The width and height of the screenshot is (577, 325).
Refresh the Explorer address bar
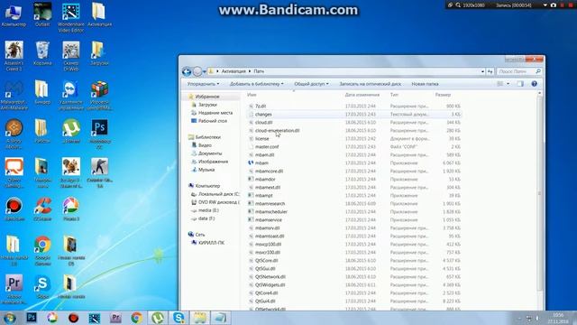(490, 71)
